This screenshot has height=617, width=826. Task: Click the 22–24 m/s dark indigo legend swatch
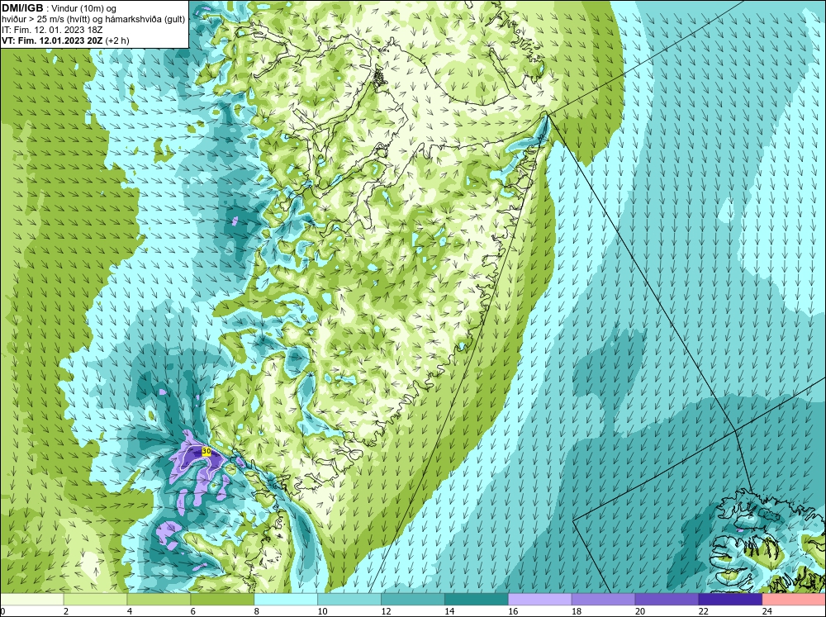click(x=730, y=600)
